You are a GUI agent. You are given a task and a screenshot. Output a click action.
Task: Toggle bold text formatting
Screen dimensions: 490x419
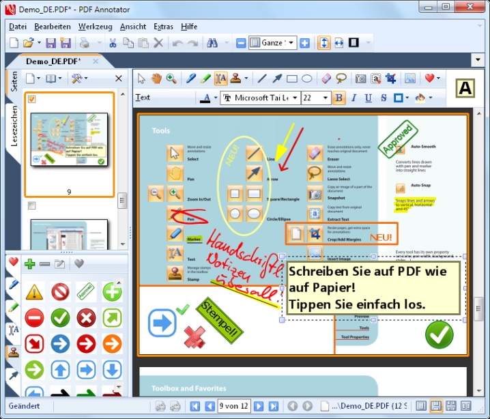coord(340,98)
